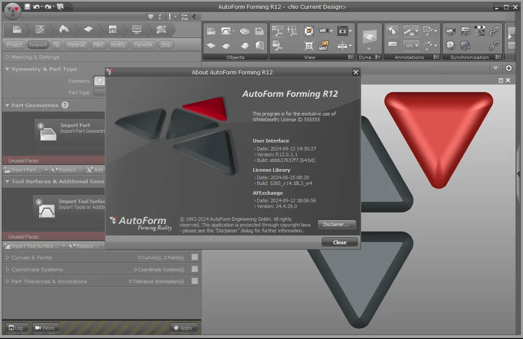Select the camera icon in View group

342,31
